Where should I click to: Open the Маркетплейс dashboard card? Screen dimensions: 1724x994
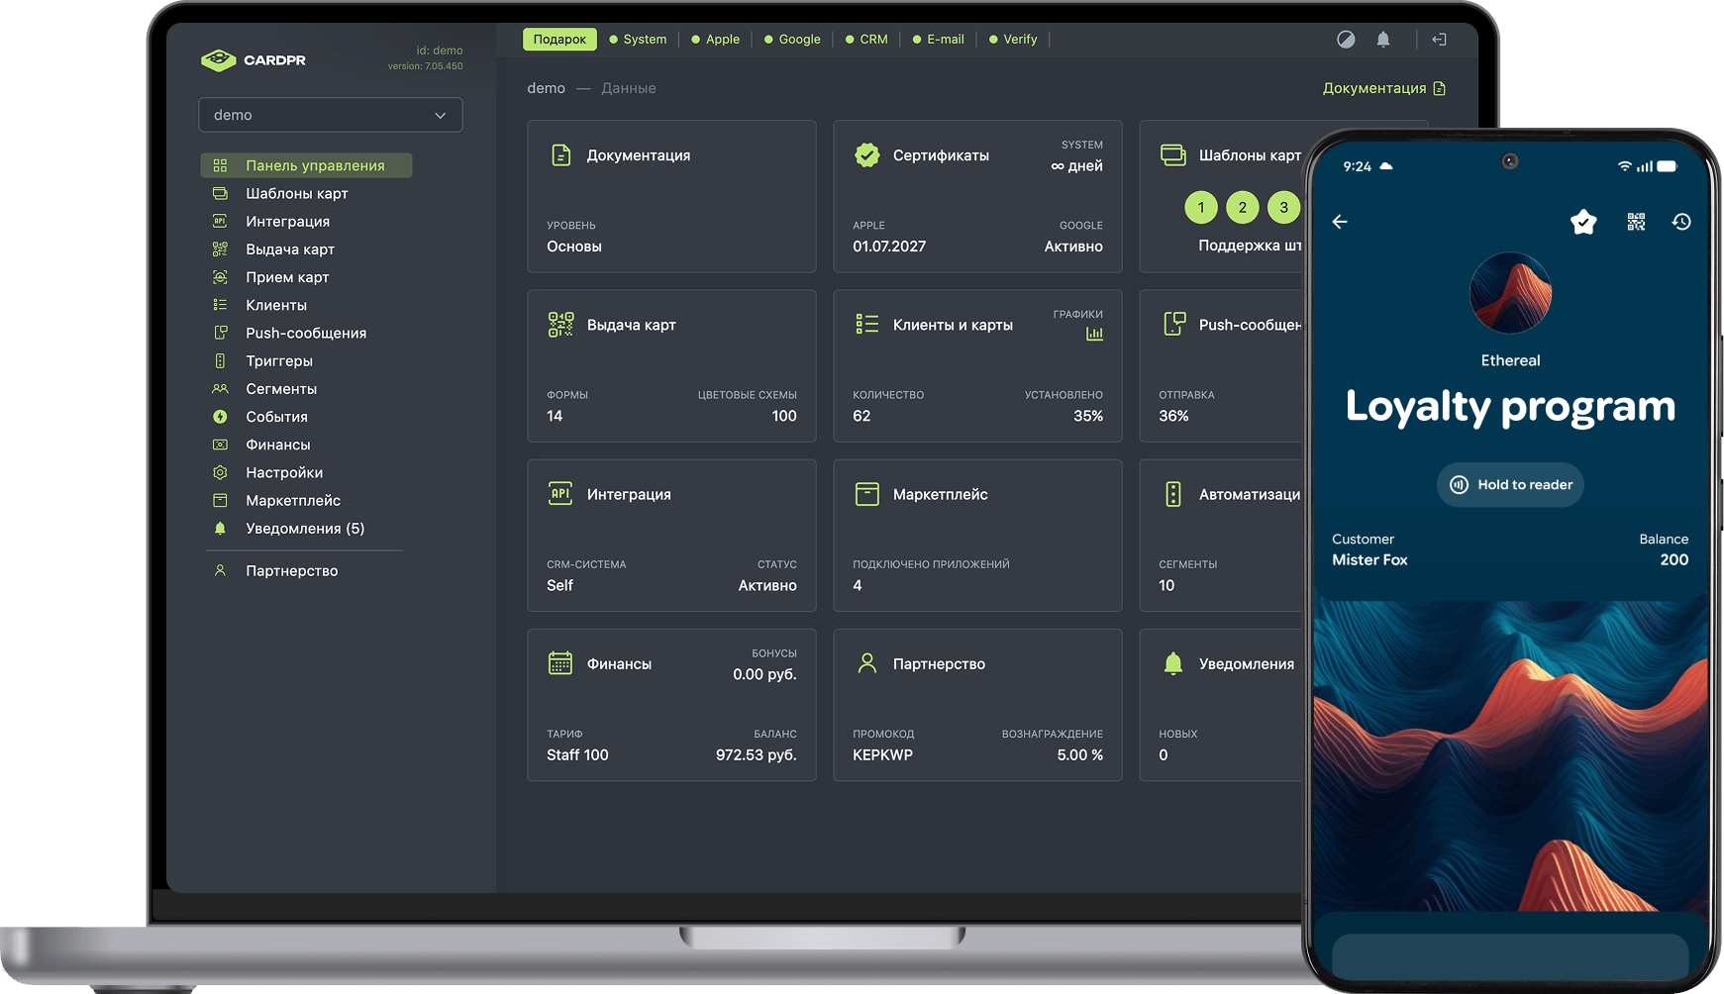point(977,536)
